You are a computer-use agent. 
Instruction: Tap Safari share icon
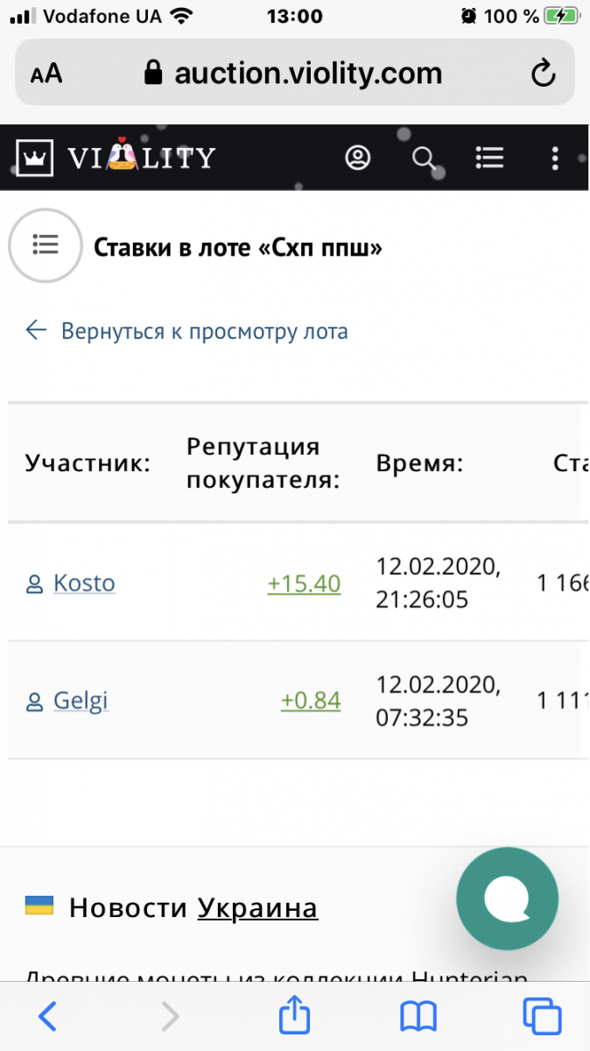[x=295, y=1016]
